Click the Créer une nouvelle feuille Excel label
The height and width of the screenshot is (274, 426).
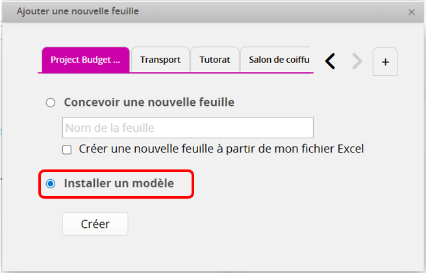pos(221,149)
